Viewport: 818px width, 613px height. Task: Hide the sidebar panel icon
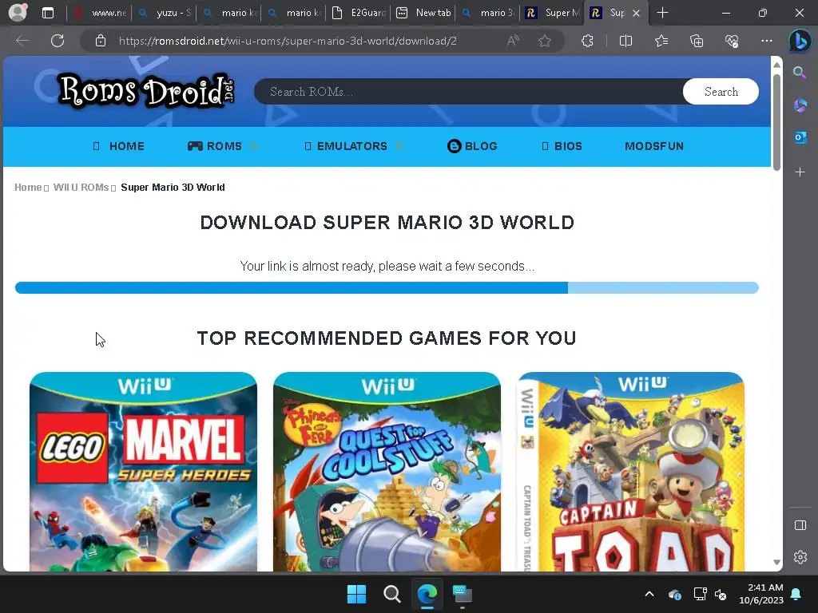tap(800, 525)
